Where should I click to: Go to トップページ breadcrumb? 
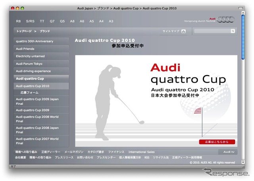pos(24,31)
